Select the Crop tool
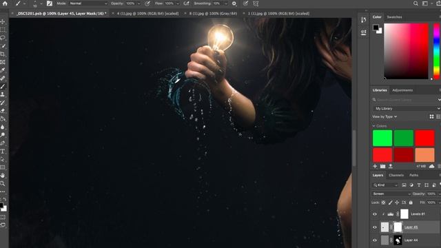The height and width of the screenshot is (248, 441). click(x=3, y=54)
